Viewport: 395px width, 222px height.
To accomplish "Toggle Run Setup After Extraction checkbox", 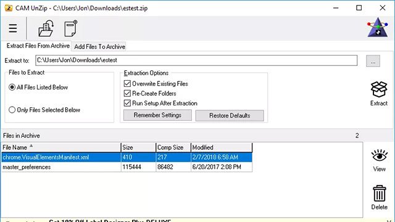I will (127, 103).
